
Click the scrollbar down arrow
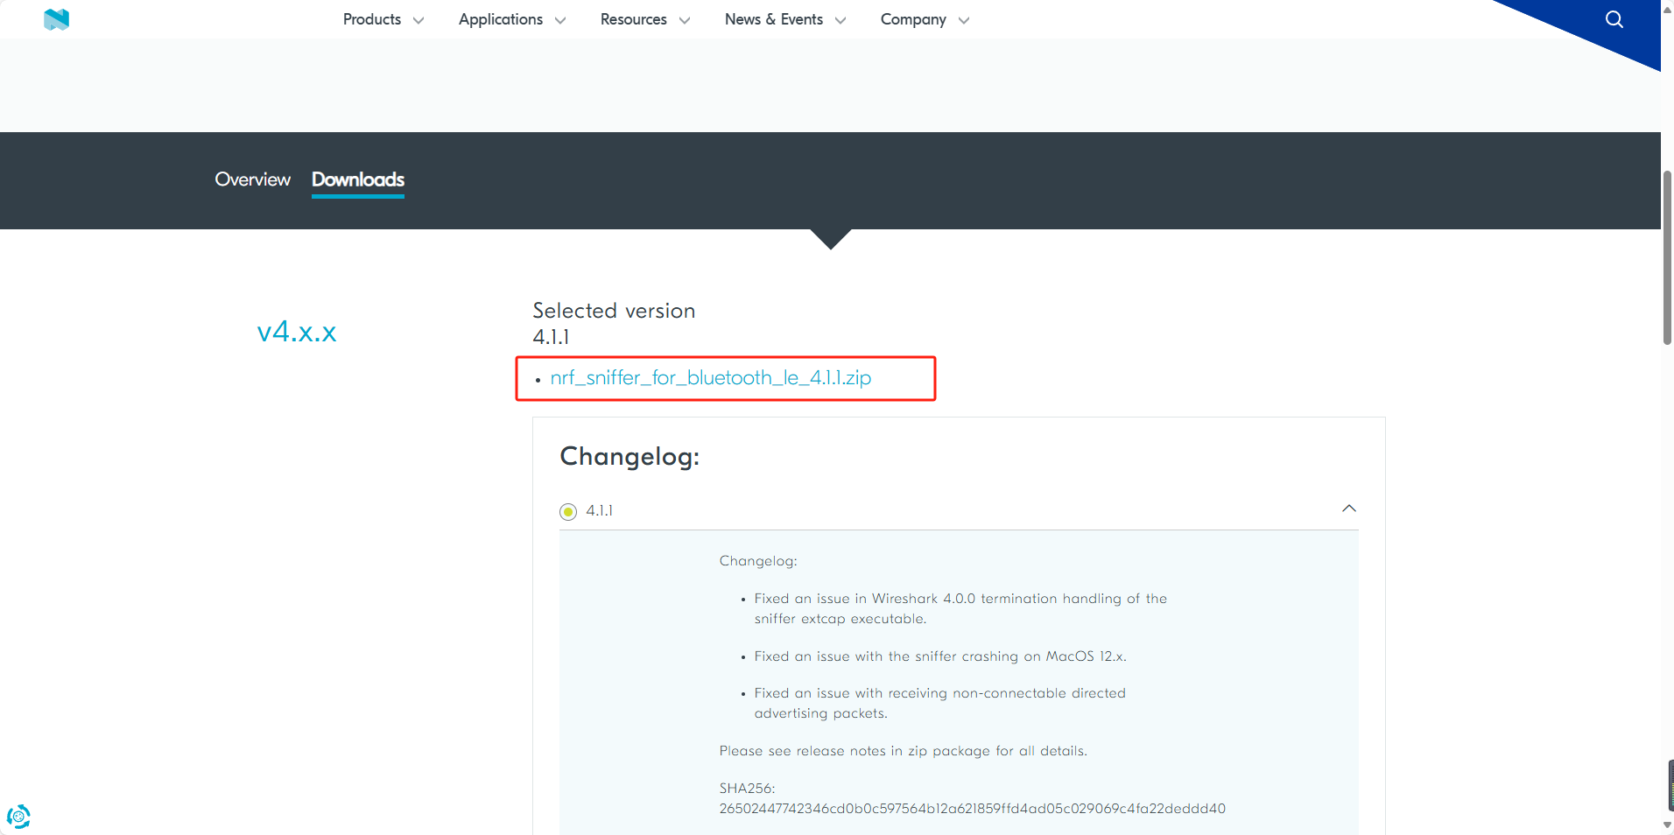(x=1667, y=824)
